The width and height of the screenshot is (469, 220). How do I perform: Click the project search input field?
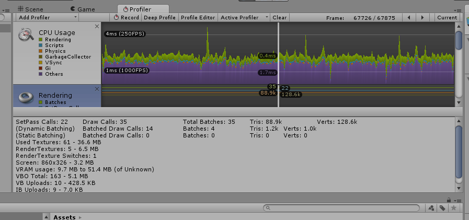[341, 208]
